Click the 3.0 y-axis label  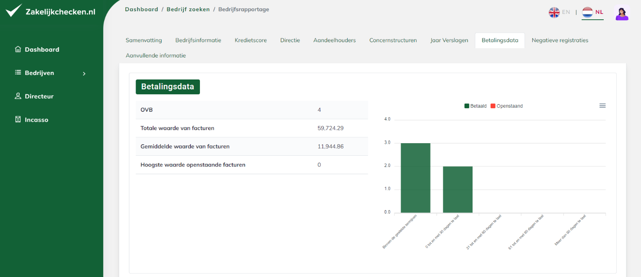387,143
